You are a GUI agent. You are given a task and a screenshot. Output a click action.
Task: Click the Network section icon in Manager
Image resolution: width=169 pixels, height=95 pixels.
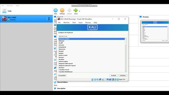point(55,68)
